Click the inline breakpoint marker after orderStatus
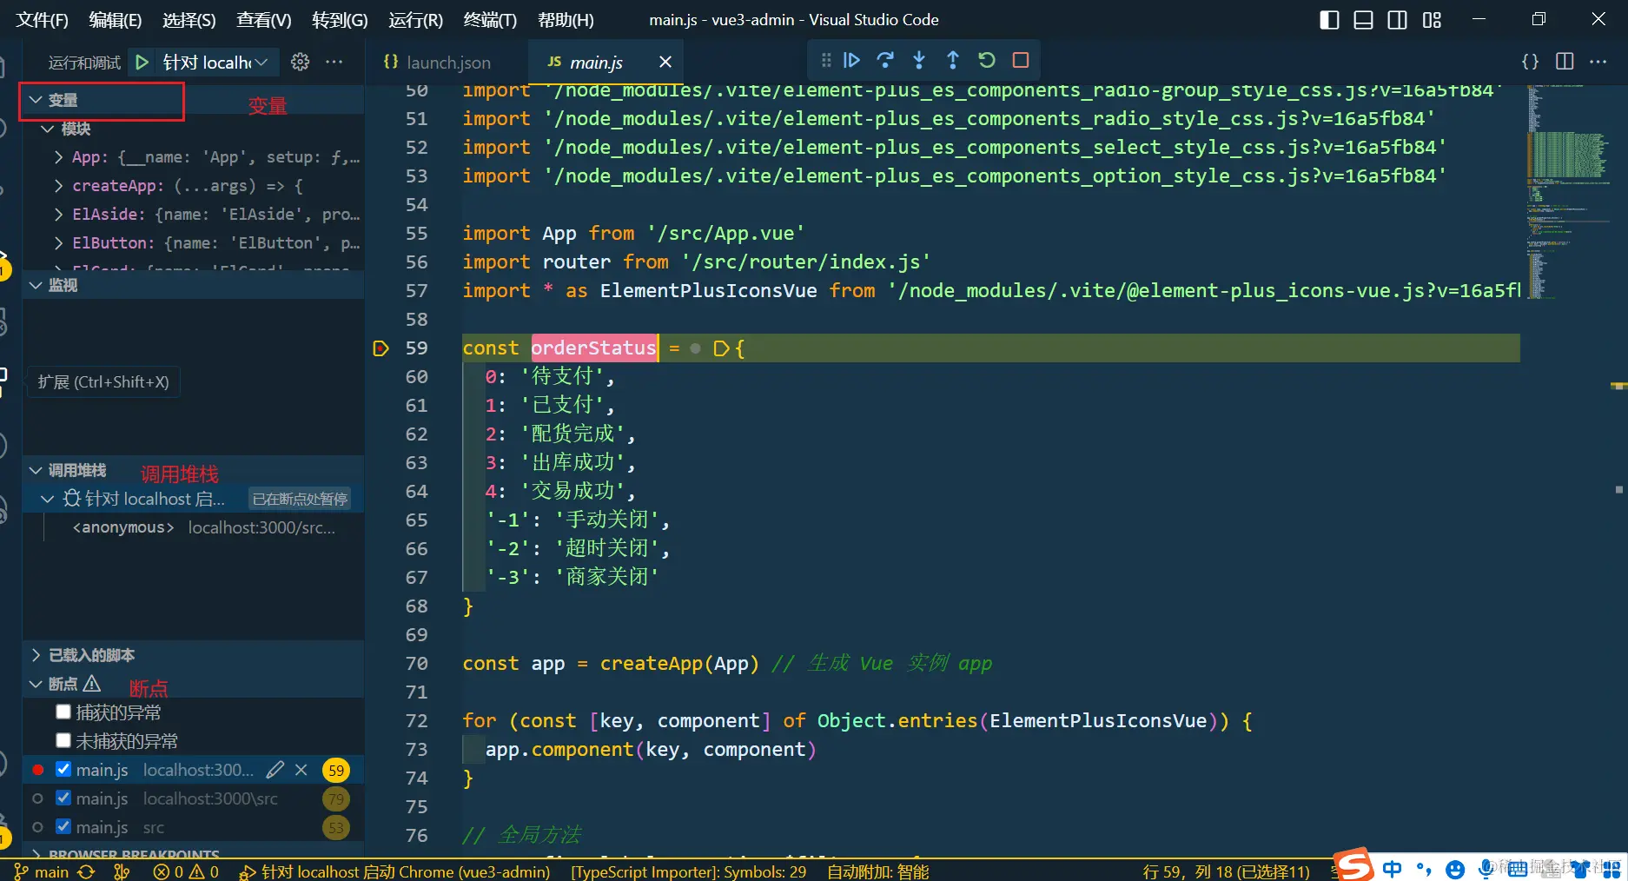 (x=721, y=348)
